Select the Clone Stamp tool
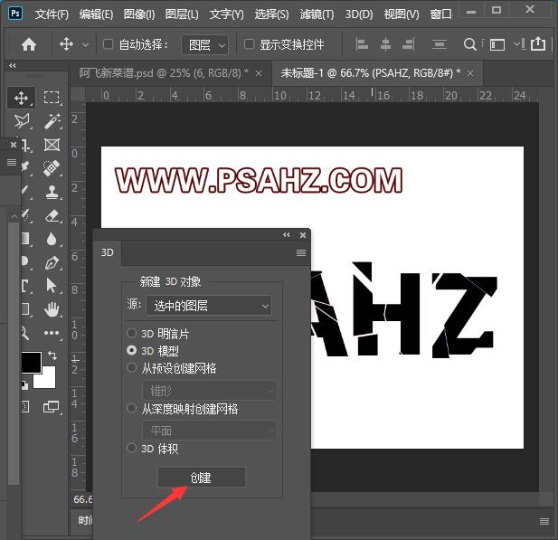558x540 pixels. point(52,193)
